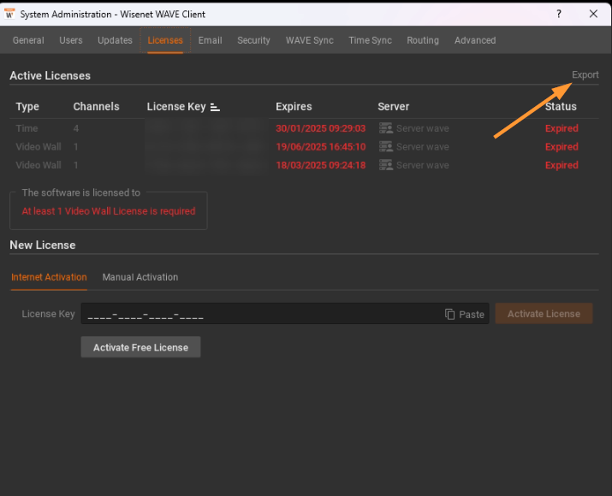The image size is (612, 496).
Task: Click Expired status in 18/03/2025 row
Action: coord(561,165)
